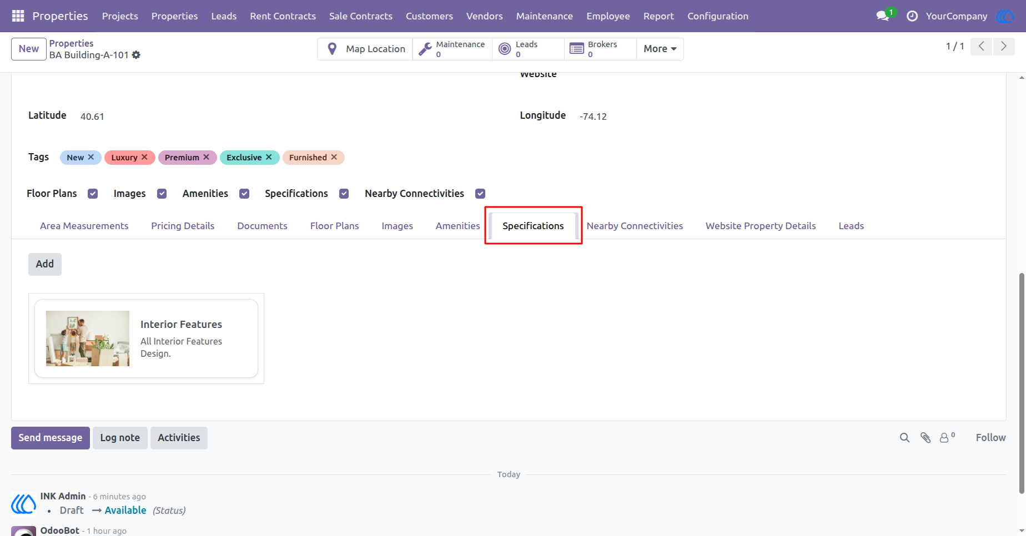Go to next record arrow

1004,47
